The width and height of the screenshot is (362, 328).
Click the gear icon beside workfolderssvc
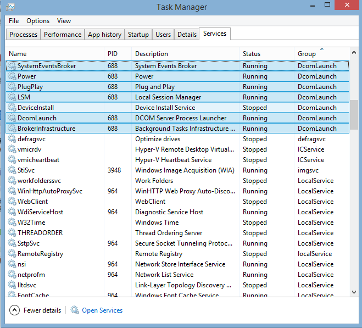pyautogui.click(x=12, y=181)
